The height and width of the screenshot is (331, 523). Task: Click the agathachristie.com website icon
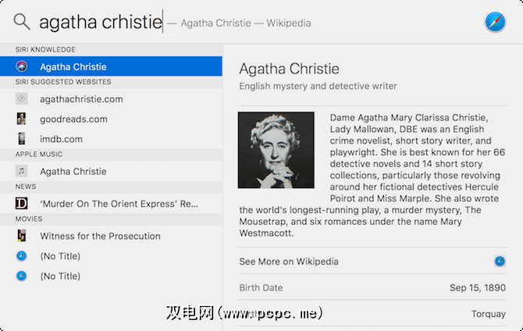coord(22,99)
